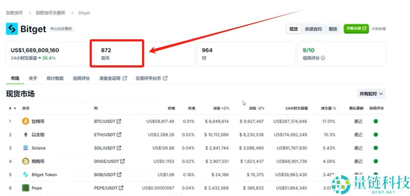410x196 pixels.
Task: Click the Bitget Token coin icon
Action: [25, 175]
